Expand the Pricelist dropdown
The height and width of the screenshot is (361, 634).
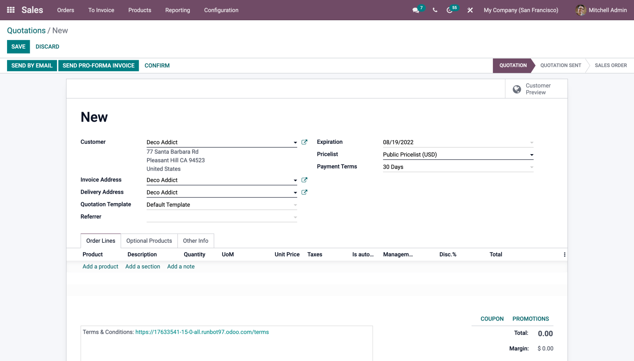[532, 154]
